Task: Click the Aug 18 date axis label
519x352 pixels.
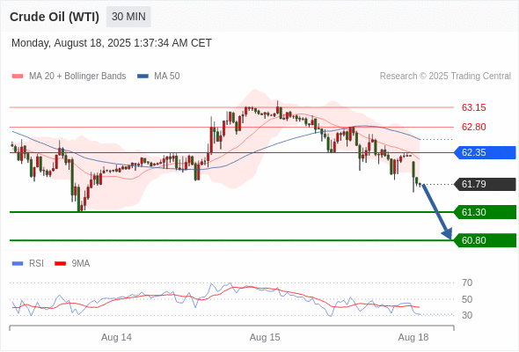Action: coord(413,337)
